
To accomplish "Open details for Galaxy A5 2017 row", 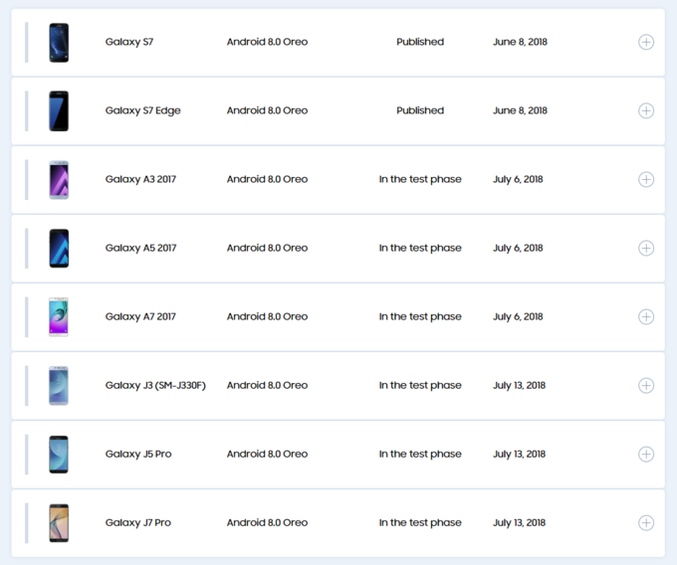I will [646, 248].
